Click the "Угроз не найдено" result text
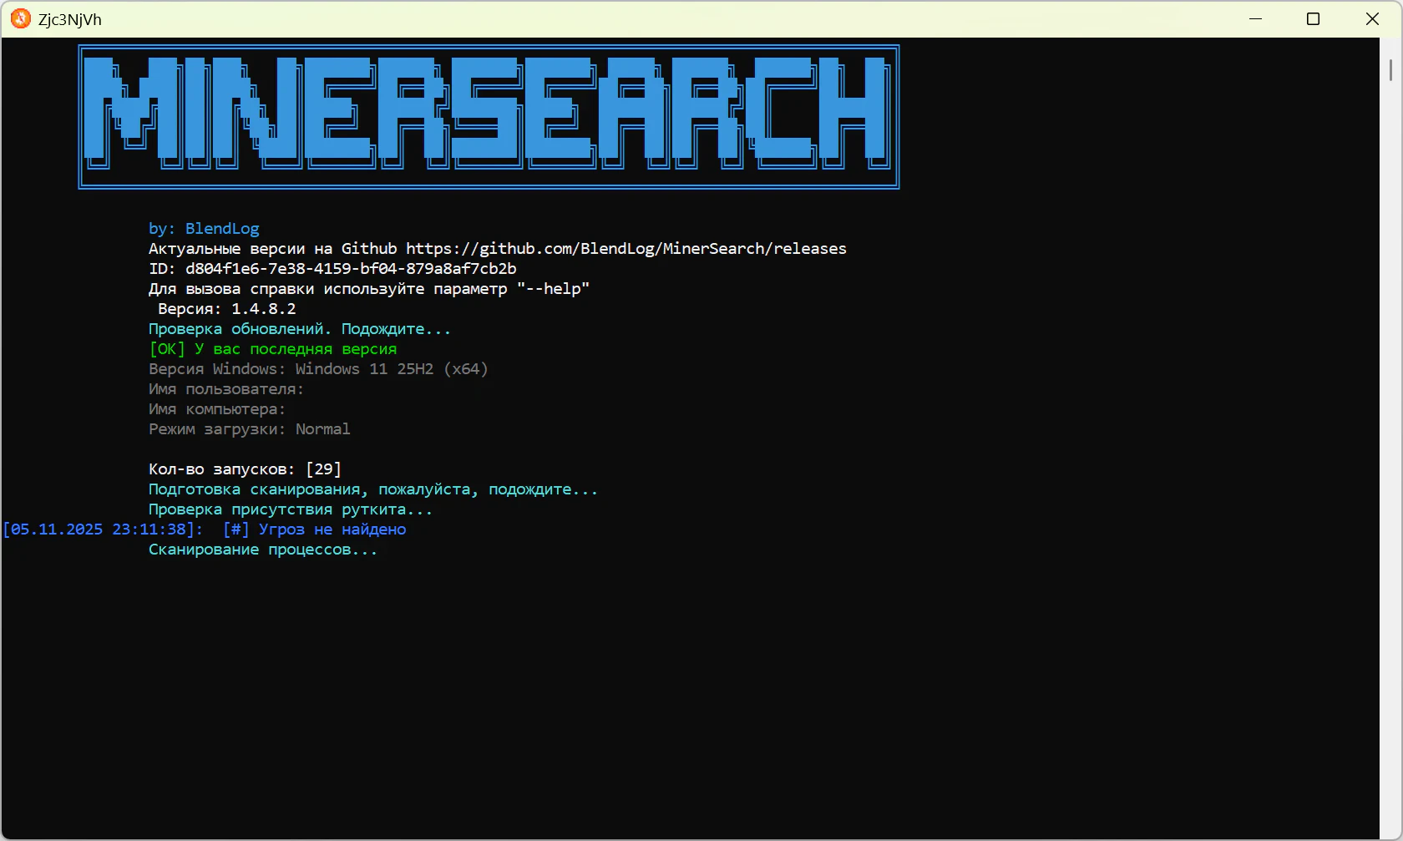This screenshot has height=841, width=1403. click(x=332, y=529)
